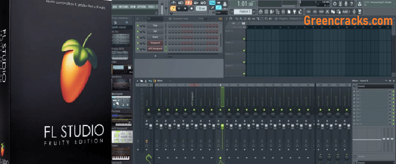Toggle pattern/song mode button
396x164 pixels.
173,8
